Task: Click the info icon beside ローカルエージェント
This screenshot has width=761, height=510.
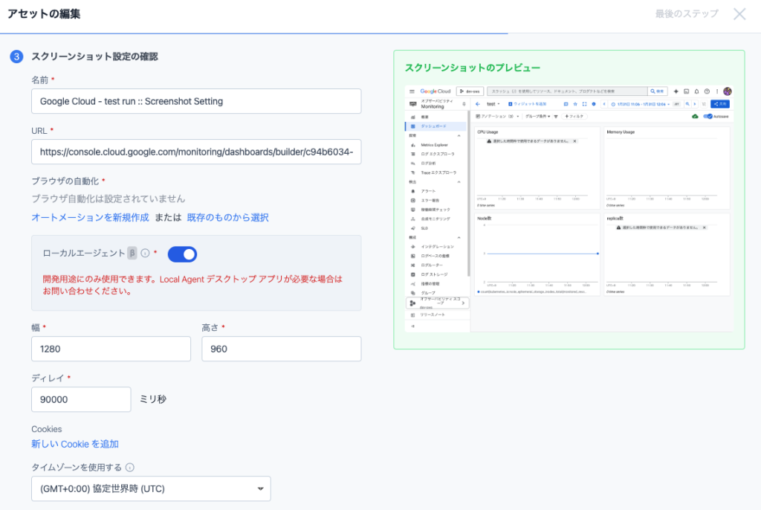Action: tap(146, 253)
